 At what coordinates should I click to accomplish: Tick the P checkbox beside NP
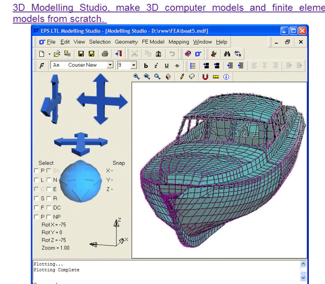point(36,217)
